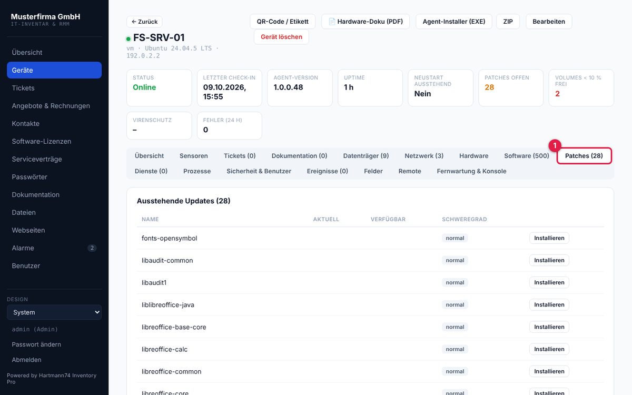Screen dimensions: 632x395
Task: Open the Felder tab
Action: (373, 171)
